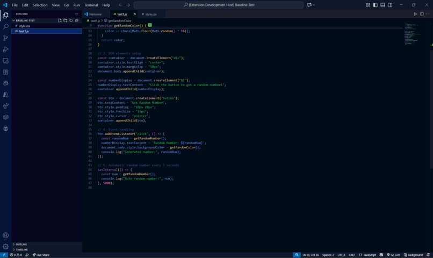Collapse all folders in Explorer
Viewport: 433px width, 258px height.
pos(77,20)
